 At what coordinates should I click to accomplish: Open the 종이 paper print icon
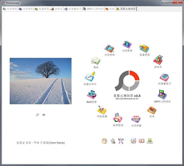coord(96,61)
